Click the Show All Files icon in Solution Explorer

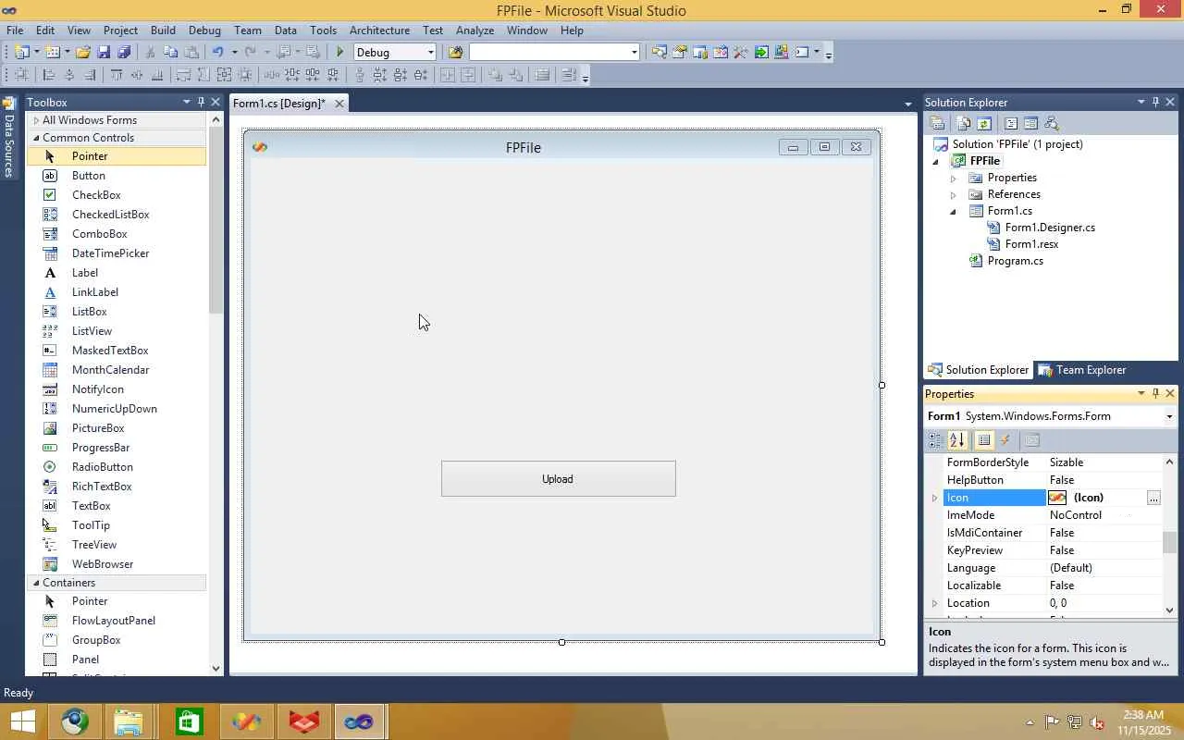964,124
